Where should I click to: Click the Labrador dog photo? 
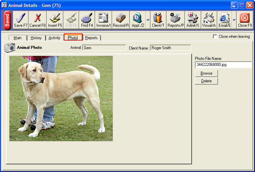(x=61, y=98)
